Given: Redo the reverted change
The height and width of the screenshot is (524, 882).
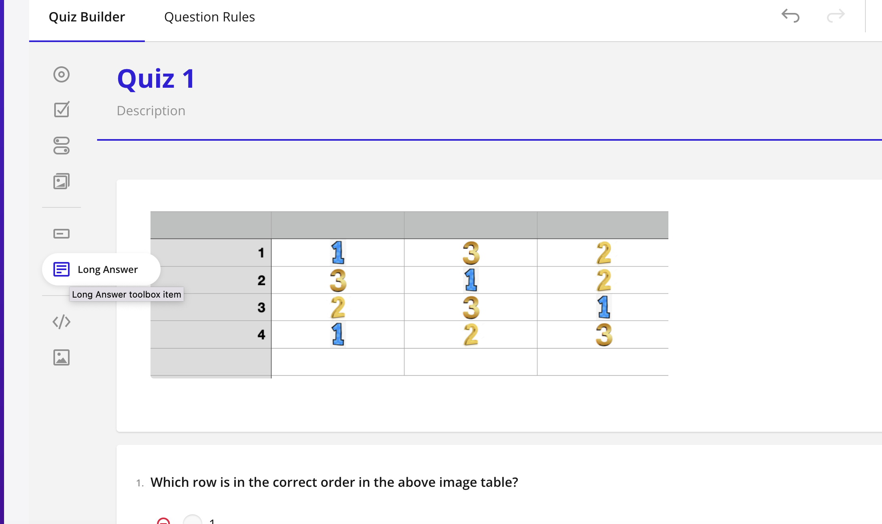Looking at the screenshot, I should (836, 16).
